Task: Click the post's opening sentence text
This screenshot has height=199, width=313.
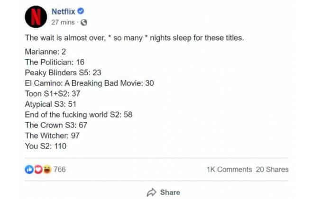Action: [134, 38]
